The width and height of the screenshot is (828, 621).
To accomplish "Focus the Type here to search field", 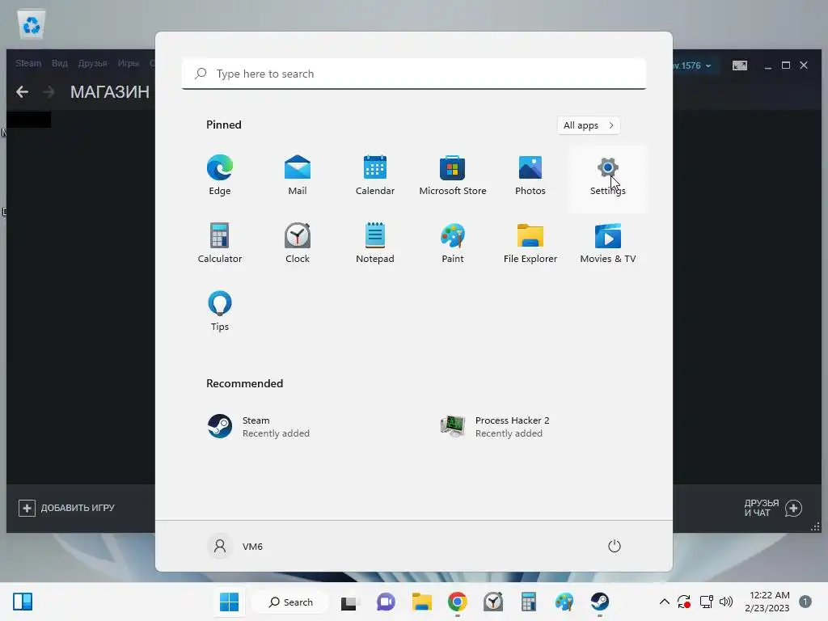I will [414, 74].
